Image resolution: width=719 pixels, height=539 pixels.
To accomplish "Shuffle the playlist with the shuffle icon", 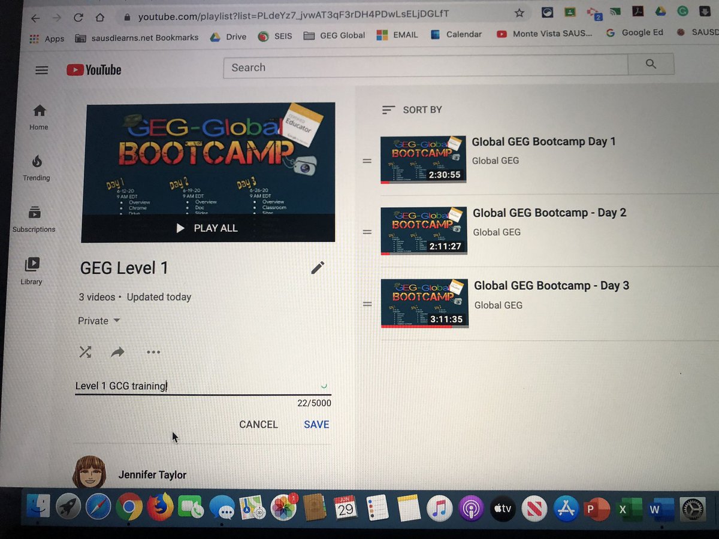I will (x=86, y=352).
